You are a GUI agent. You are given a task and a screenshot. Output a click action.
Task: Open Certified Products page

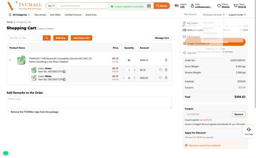[73, 15]
